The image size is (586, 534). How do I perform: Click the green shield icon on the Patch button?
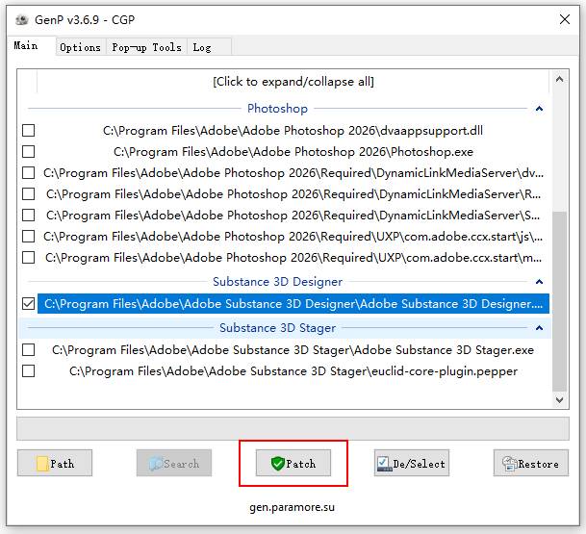tap(278, 464)
